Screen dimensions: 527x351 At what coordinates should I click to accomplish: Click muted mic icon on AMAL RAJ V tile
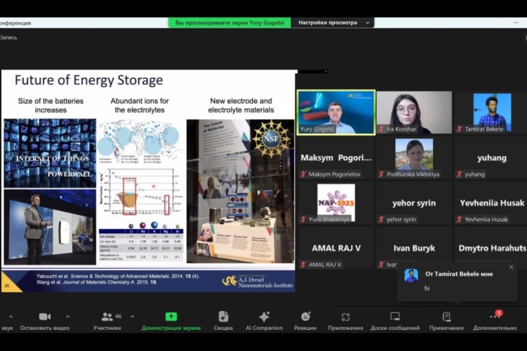[x=303, y=264]
